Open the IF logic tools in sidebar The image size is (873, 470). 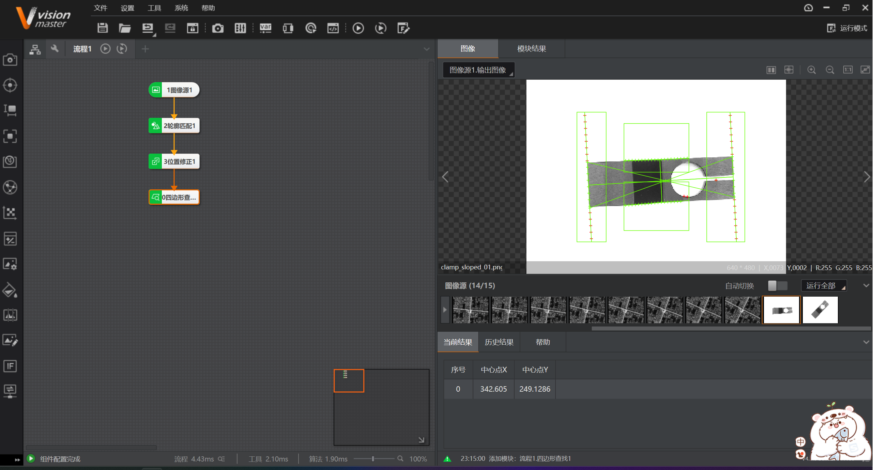coord(10,366)
